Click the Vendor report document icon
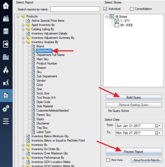165x167 pixels. (x=33, y=81)
